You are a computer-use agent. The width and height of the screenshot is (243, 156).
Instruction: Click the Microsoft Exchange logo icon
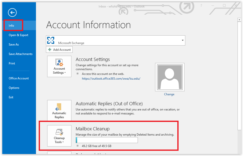pos(51,40)
